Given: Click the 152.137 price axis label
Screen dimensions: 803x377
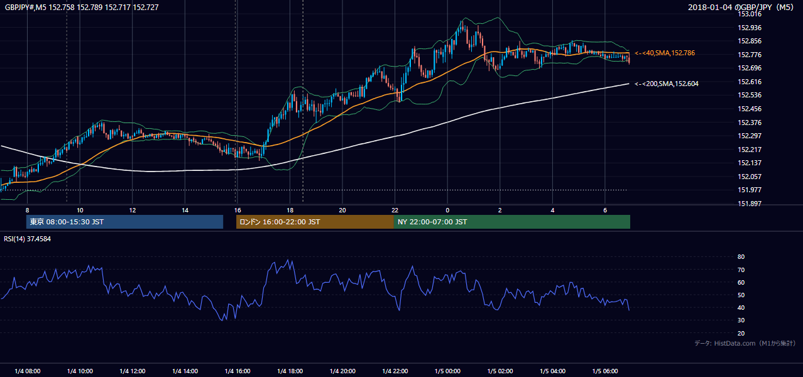Looking at the screenshot, I should (x=750, y=163).
